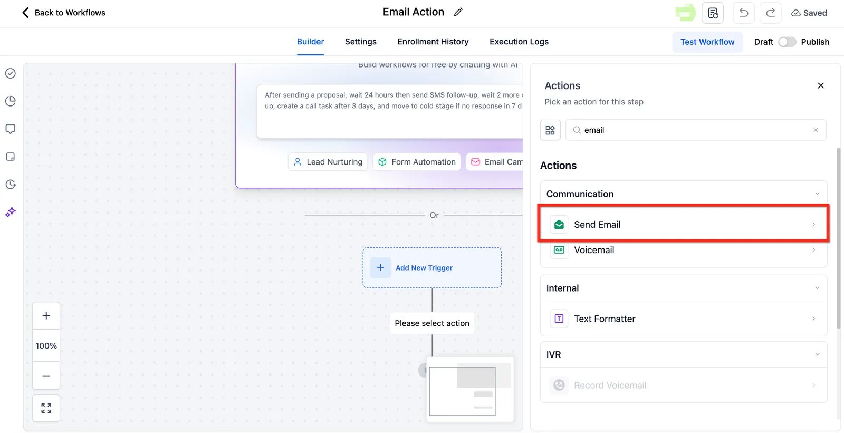
Task: Click the grid category icon beside search
Action: tap(550, 130)
